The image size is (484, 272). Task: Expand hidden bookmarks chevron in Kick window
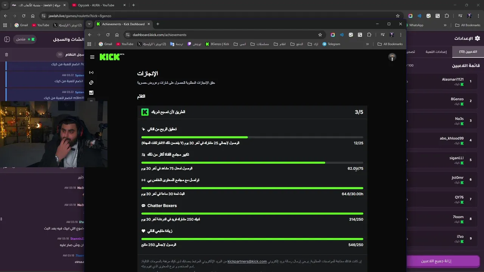pos(367,44)
